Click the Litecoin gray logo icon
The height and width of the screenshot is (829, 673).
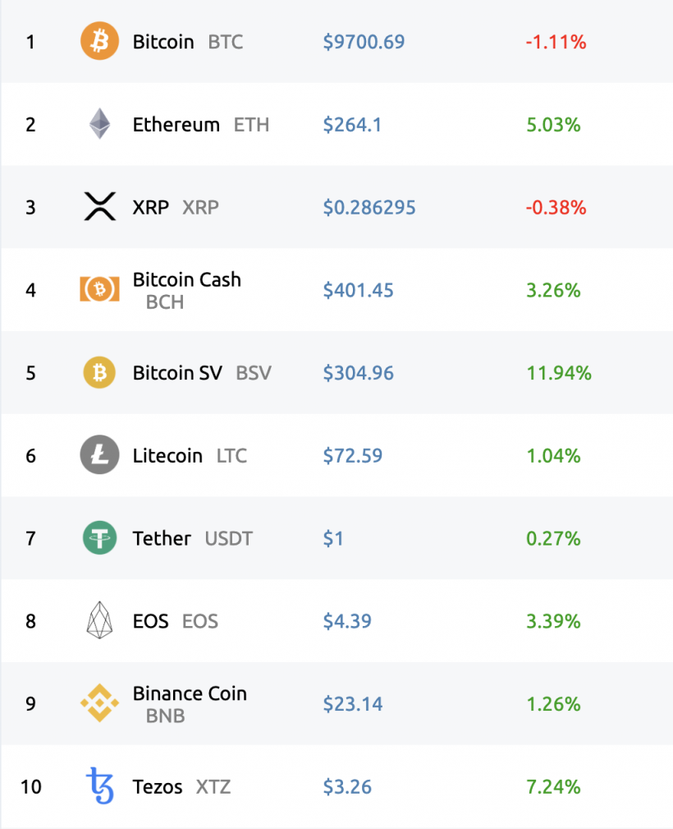99,455
